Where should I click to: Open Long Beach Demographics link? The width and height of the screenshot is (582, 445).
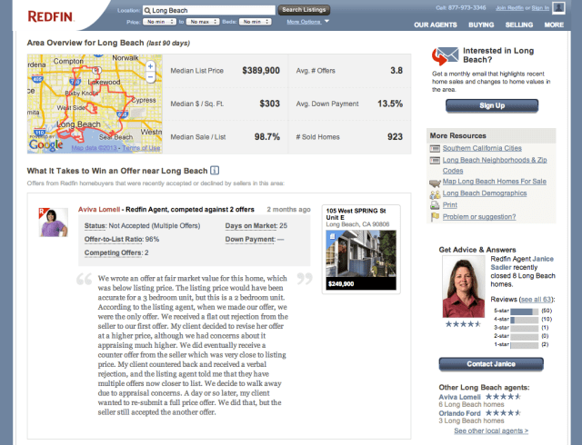485,193
